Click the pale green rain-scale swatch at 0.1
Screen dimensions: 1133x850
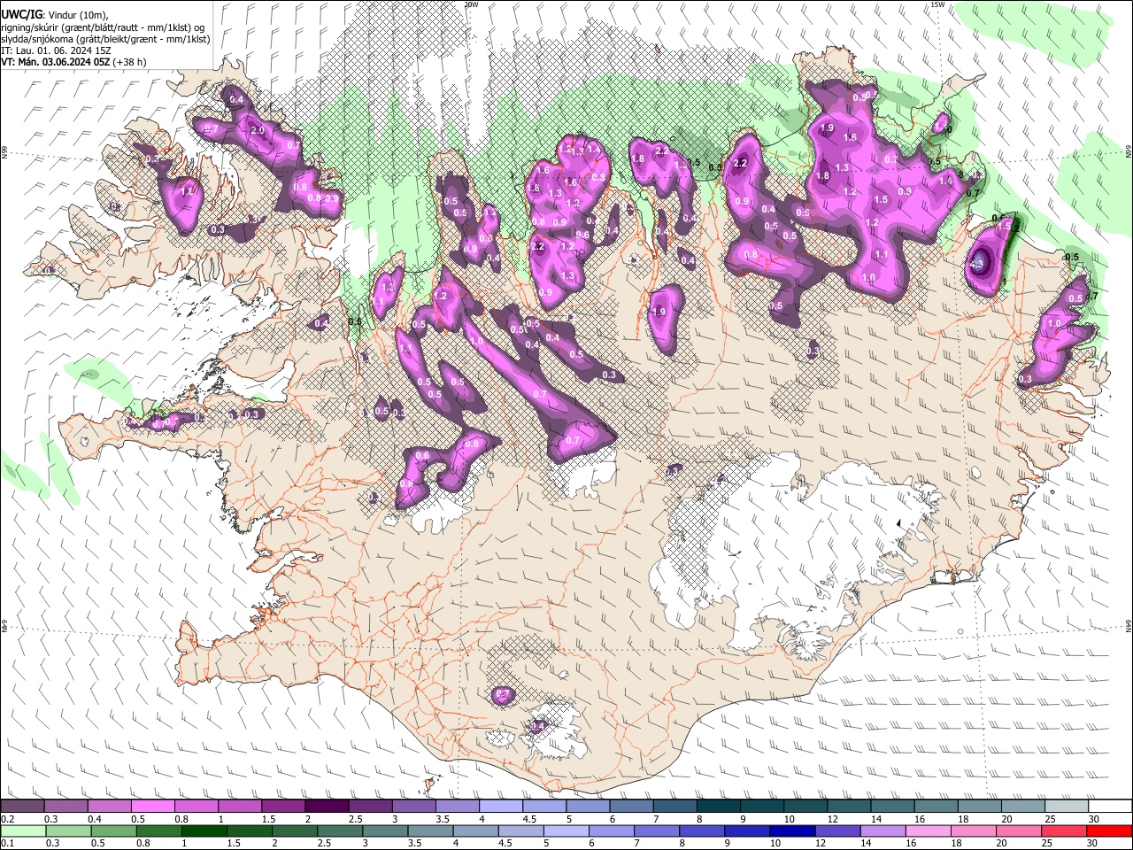tap(23, 831)
